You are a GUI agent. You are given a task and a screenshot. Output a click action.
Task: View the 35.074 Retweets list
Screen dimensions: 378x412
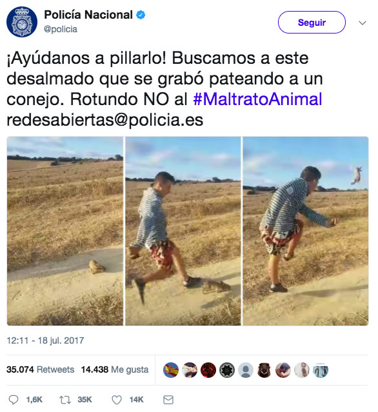point(40,369)
